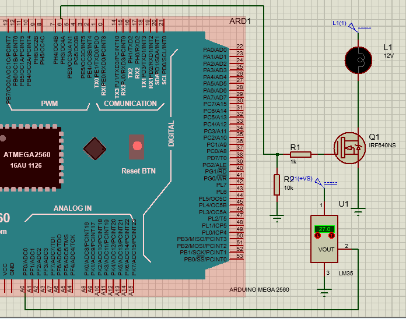The height and width of the screenshot is (319, 406).
Task: Select the 12V lamp L1 symbol
Action: tap(358, 60)
